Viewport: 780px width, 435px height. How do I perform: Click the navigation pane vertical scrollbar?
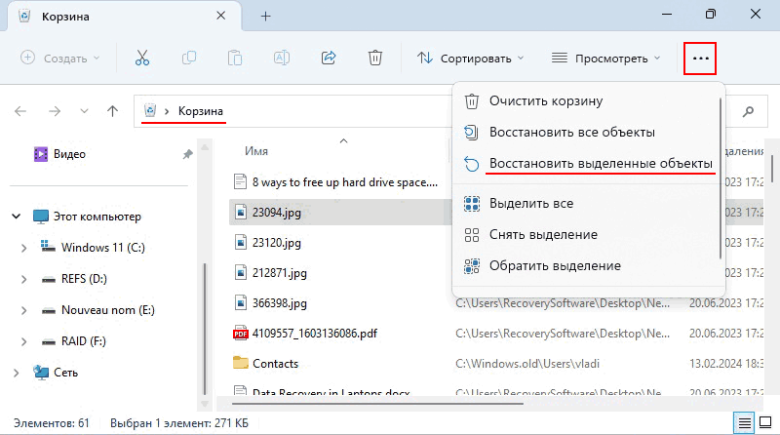tap(205, 329)
